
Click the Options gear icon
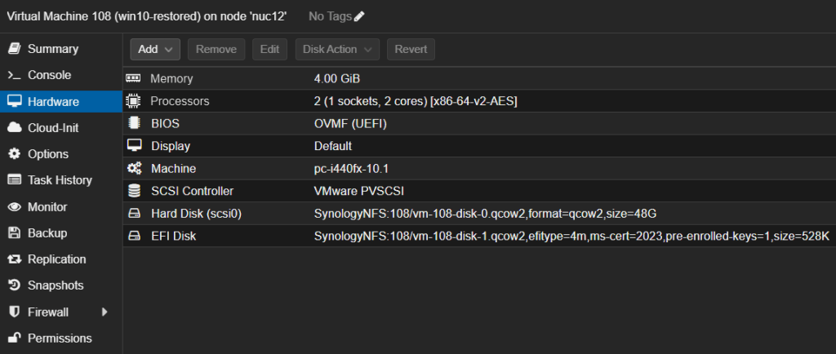[15, 154]
